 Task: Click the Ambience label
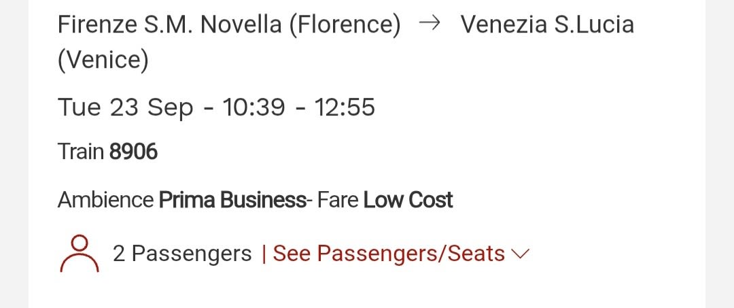coord(105,201)
